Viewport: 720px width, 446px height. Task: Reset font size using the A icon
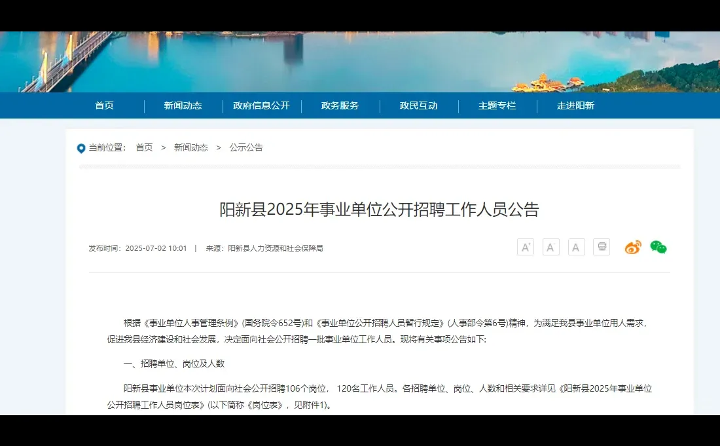576,247
